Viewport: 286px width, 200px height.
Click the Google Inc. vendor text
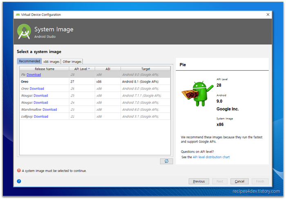coord(228,109)
